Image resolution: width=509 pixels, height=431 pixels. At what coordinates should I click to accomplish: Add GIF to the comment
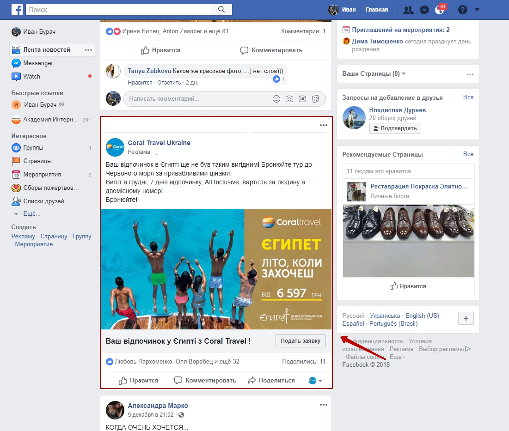point(302,99)
